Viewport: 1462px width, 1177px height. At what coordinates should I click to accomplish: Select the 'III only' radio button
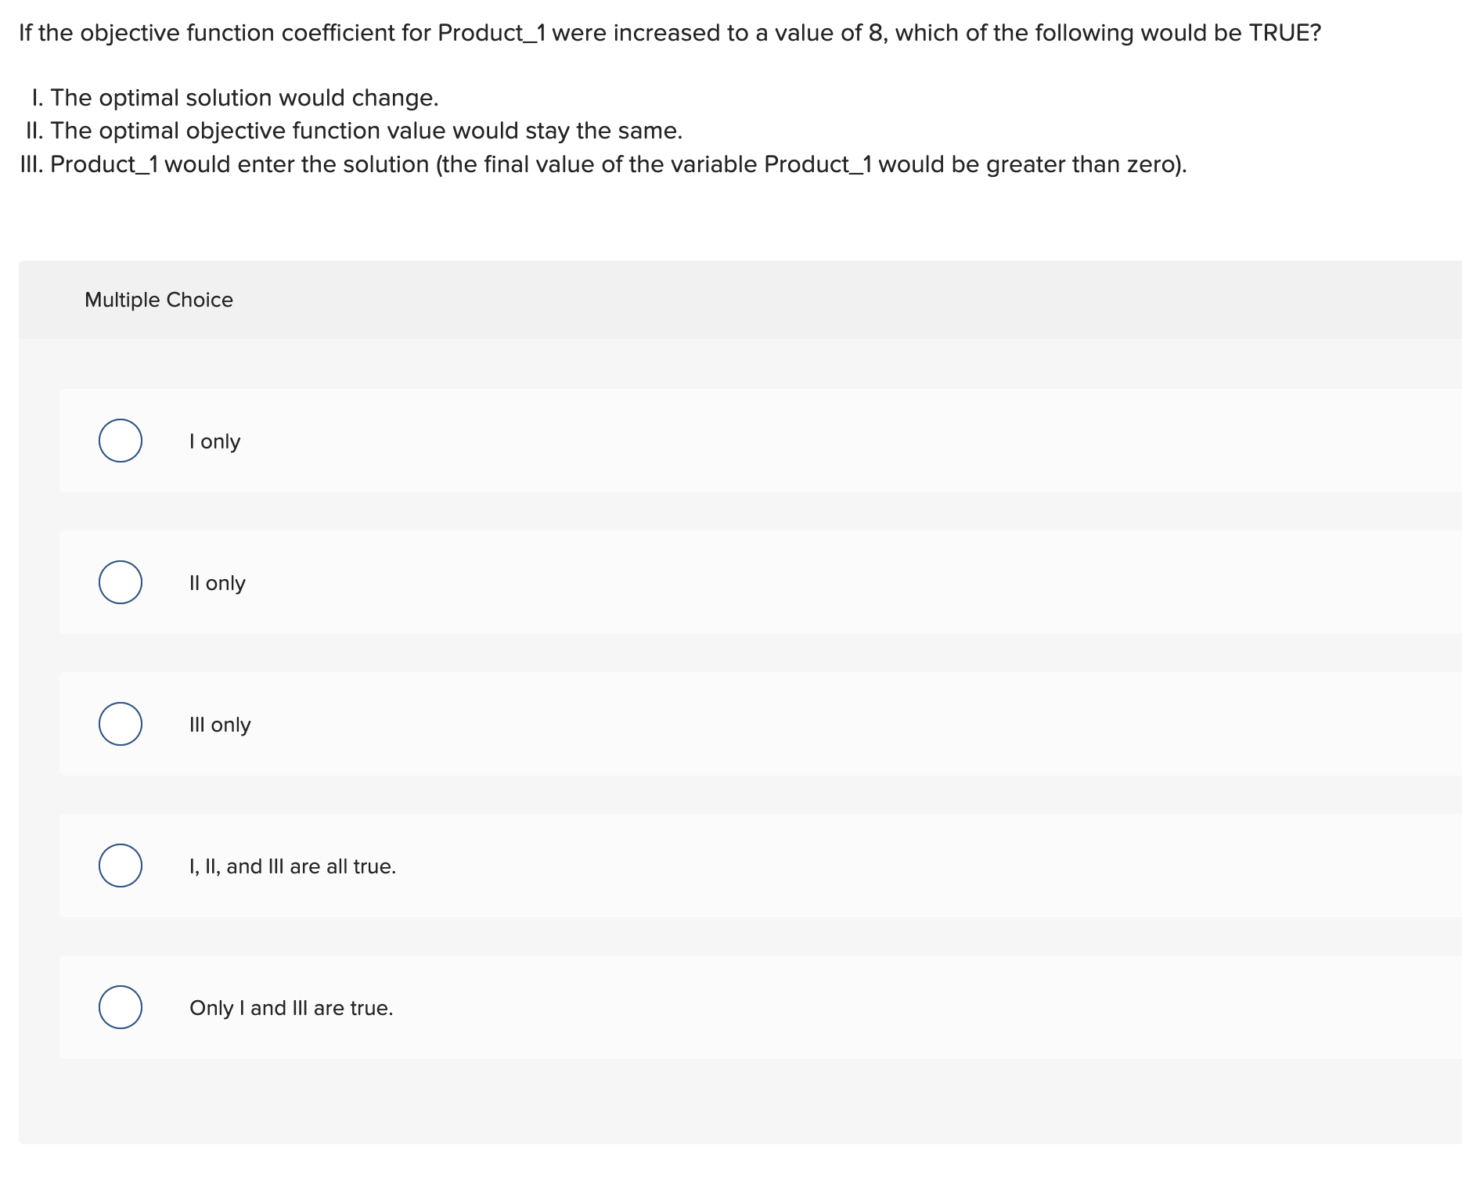coord(120,724)
